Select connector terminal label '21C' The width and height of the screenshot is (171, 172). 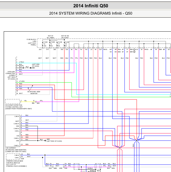[137, 50]
